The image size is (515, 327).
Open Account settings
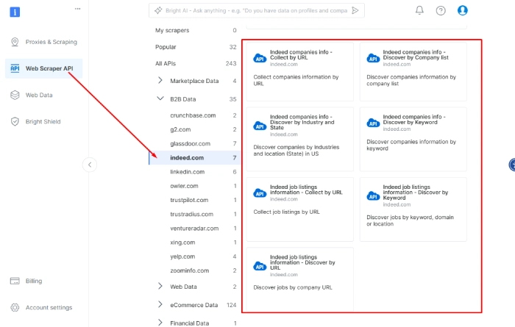coord(44,308)
